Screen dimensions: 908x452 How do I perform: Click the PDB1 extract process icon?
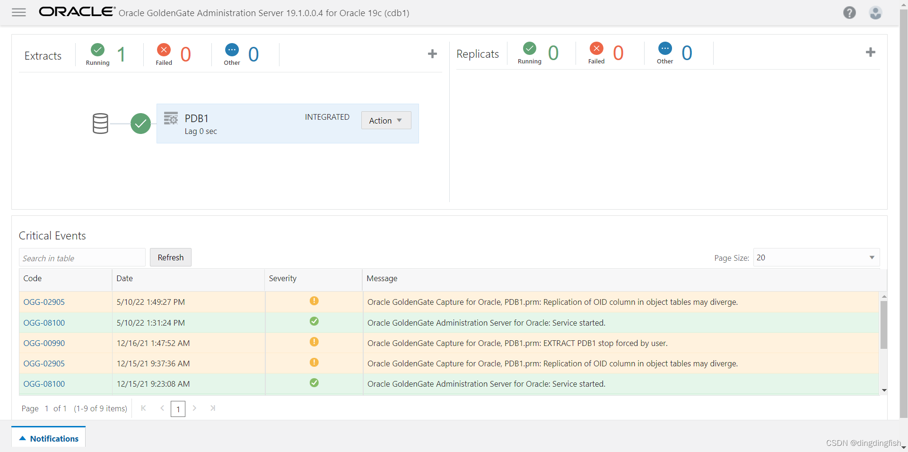point(171,118)
